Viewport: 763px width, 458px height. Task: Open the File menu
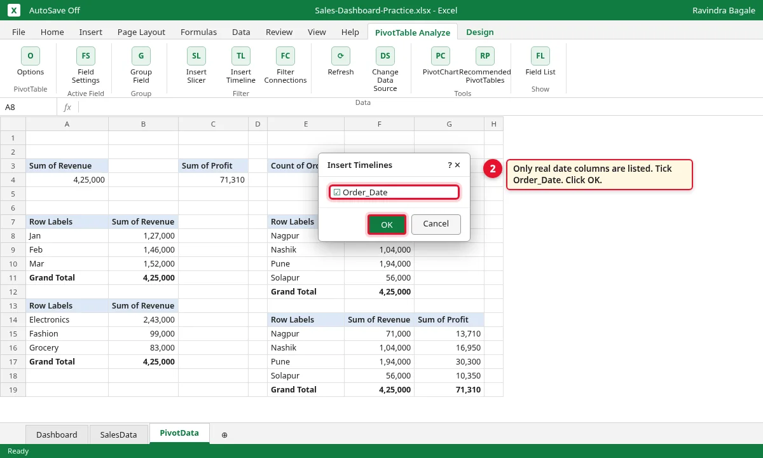pyautogui.click(x=19, y=32)
